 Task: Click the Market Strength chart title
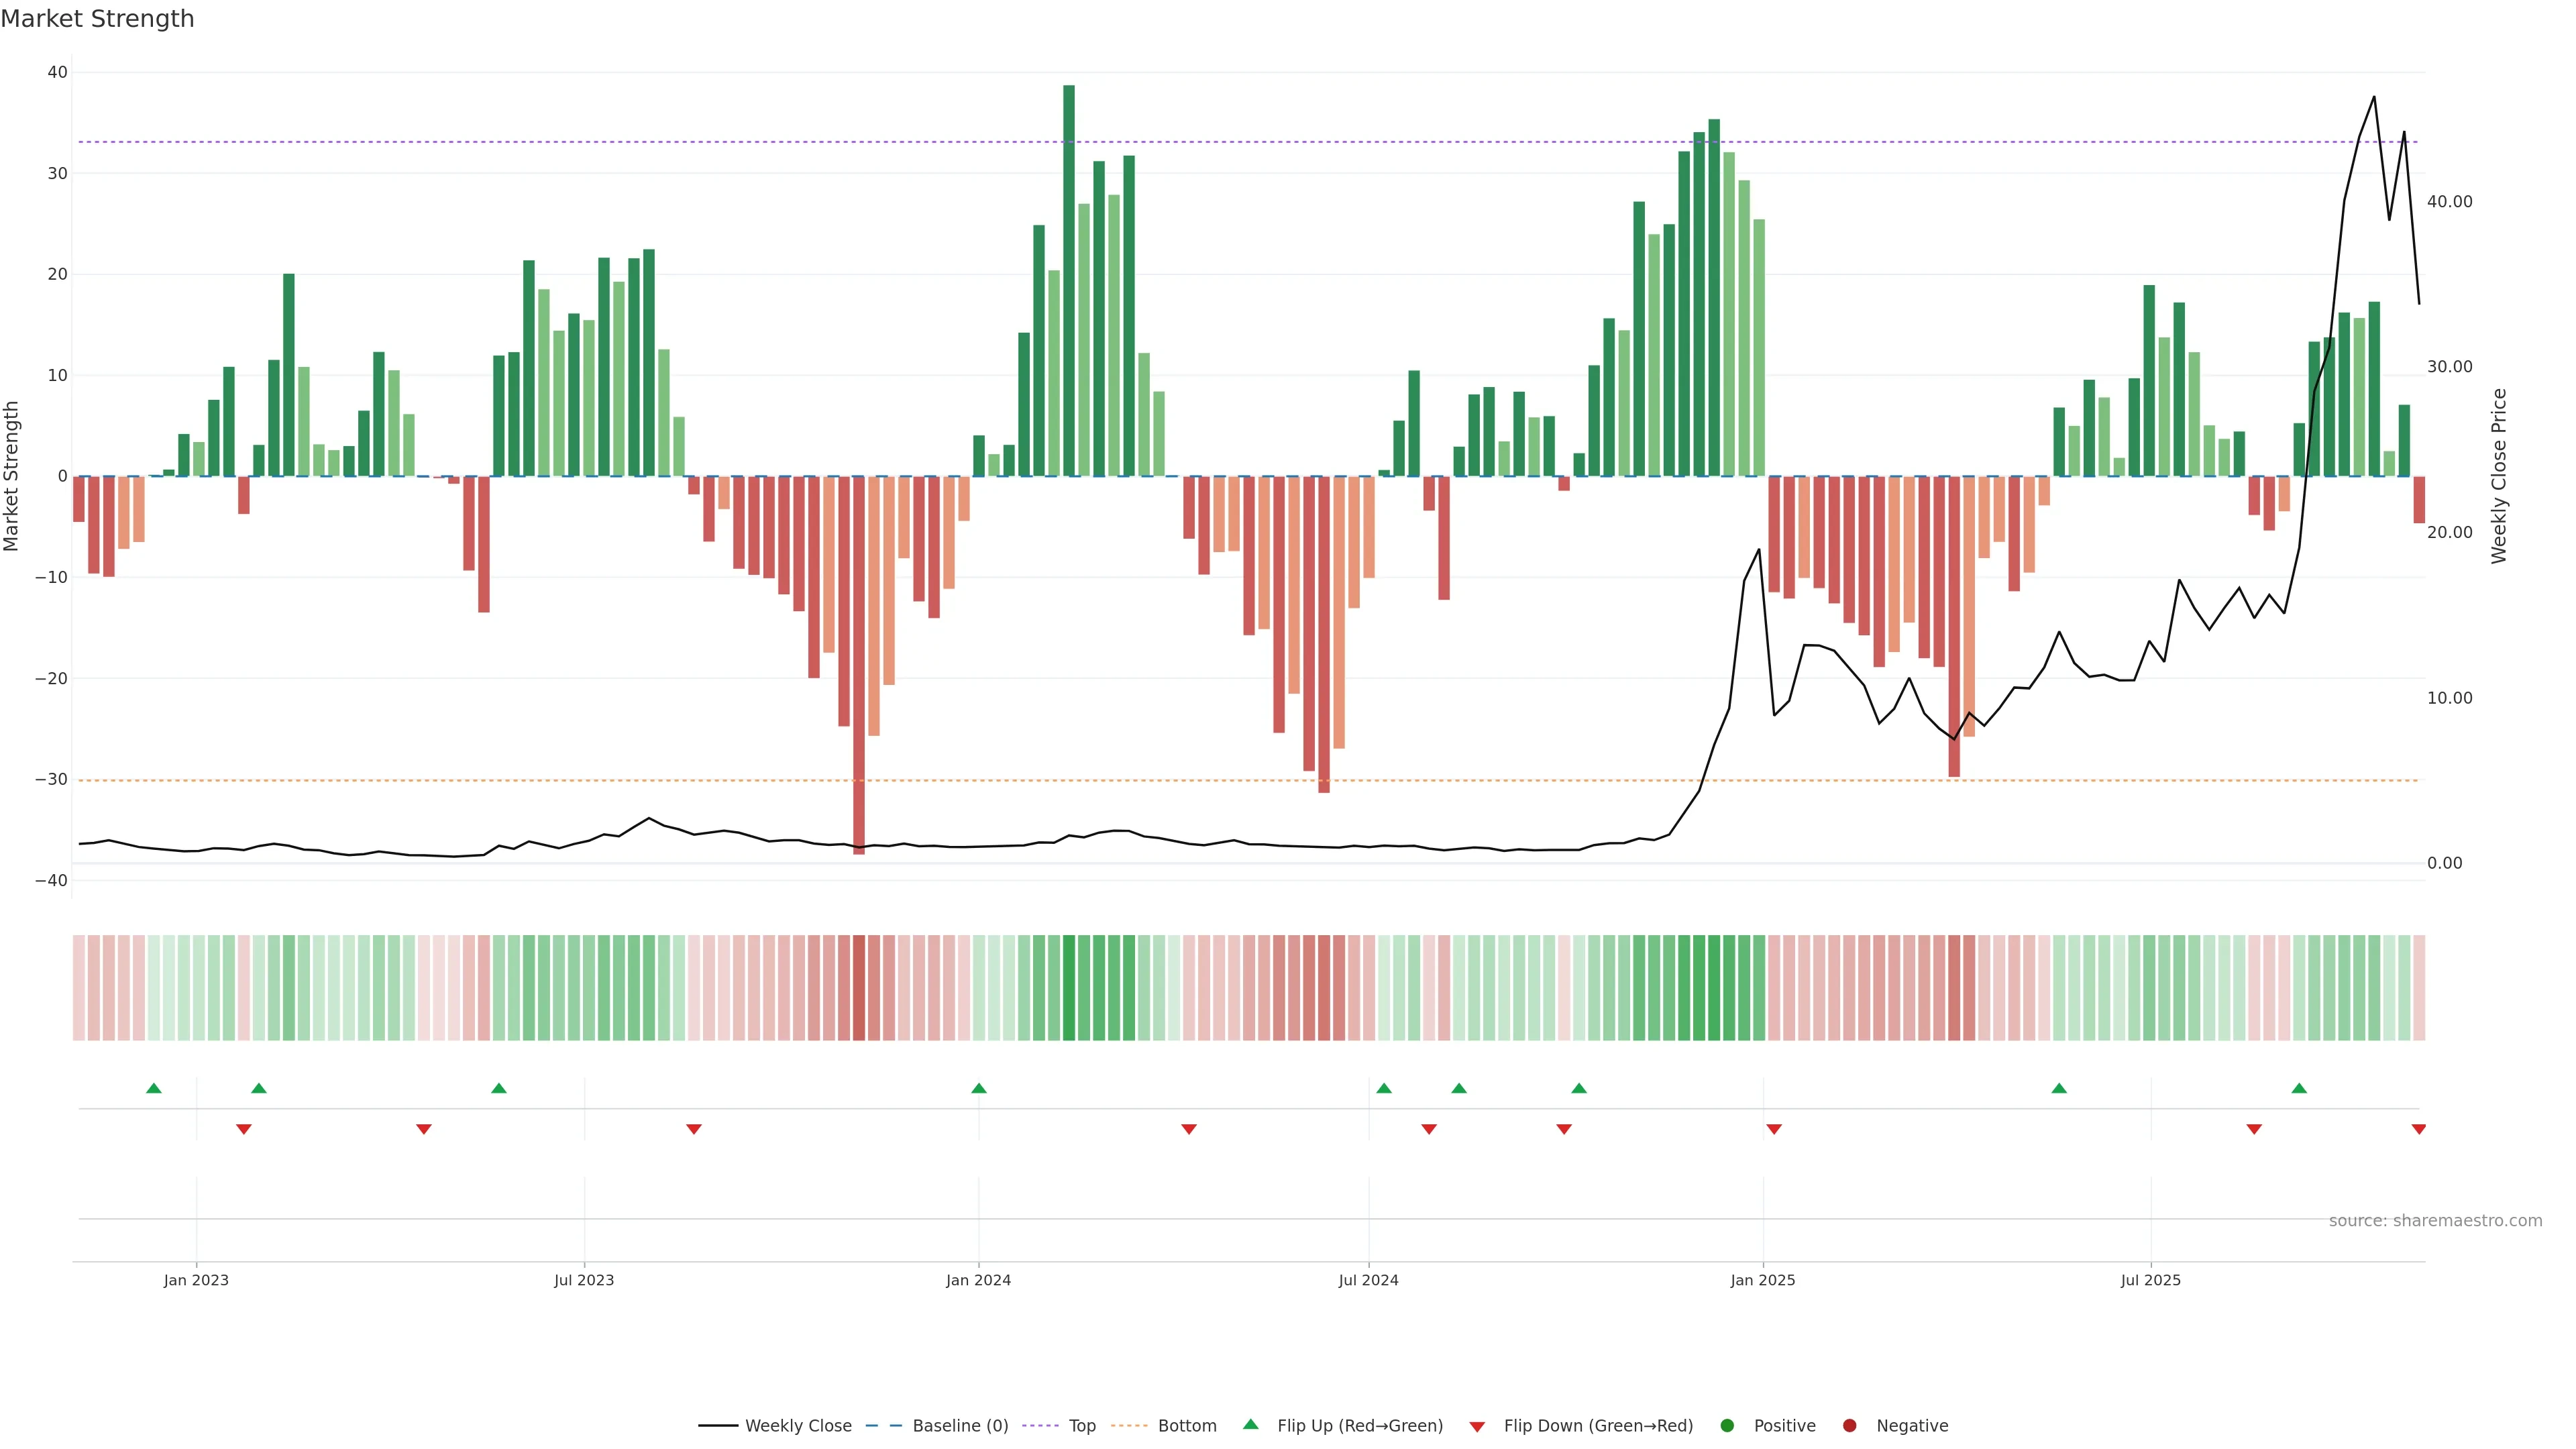click(x=97, y=19)
